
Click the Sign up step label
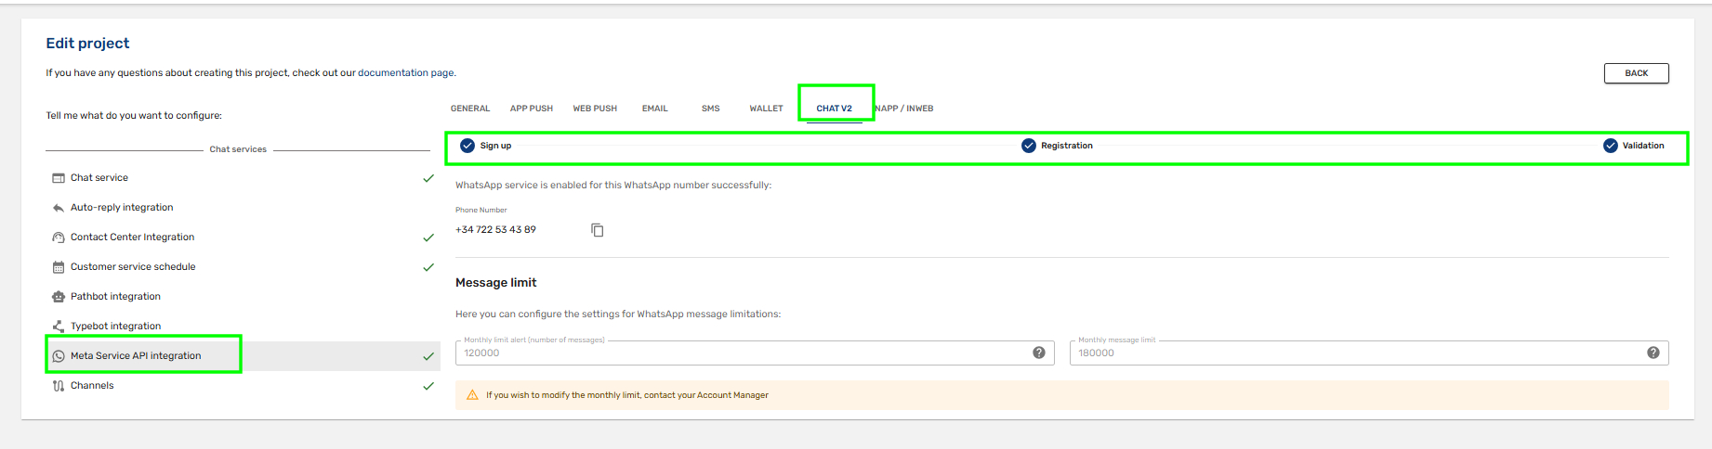click(x=495, y=146)
